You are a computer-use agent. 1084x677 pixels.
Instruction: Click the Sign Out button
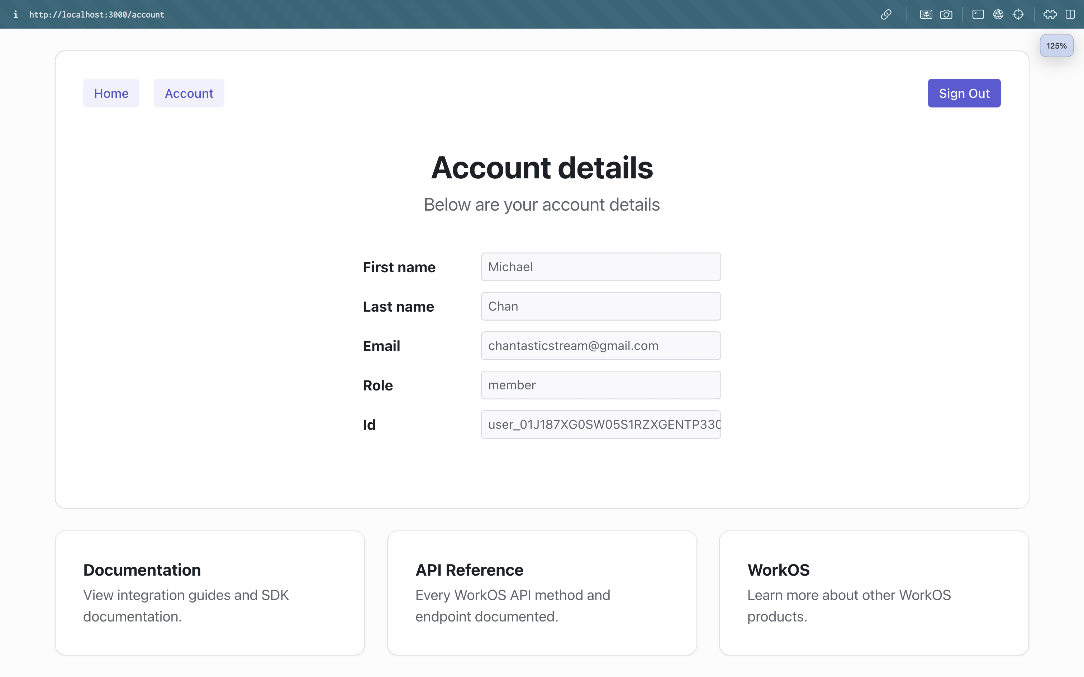click(x=964, y=93)
